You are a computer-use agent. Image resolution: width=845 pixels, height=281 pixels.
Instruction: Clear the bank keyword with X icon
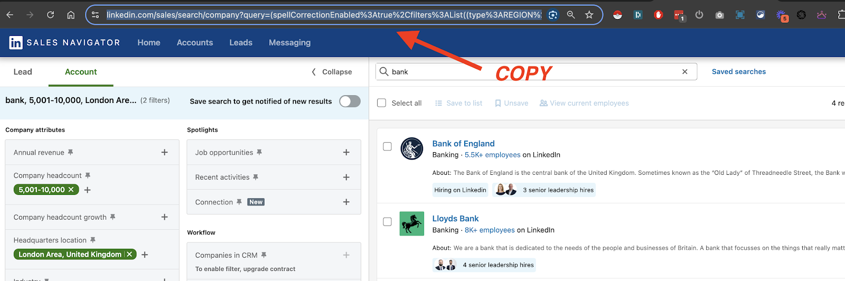[x=685, y=71]
